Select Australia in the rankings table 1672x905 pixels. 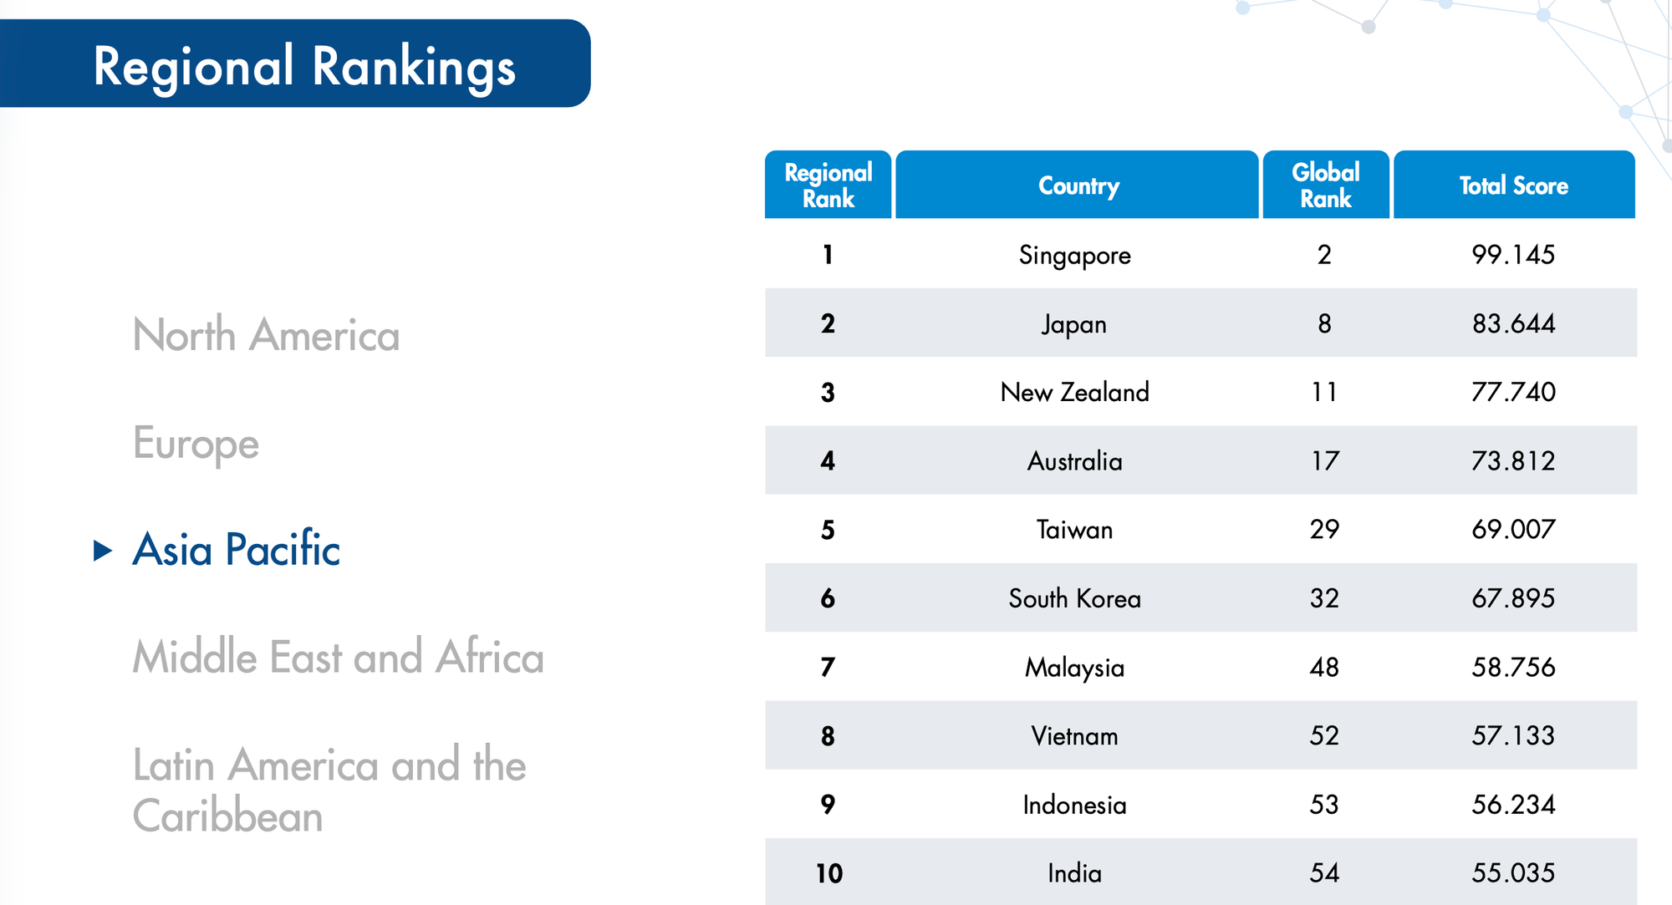pos(1074,461)
